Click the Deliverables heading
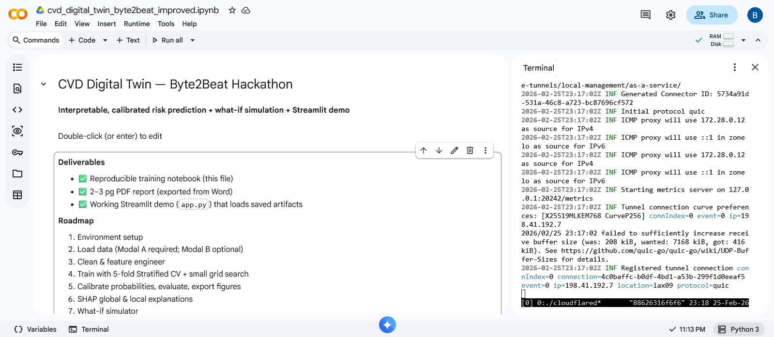Image resolution: width=774 pixels, height=337 pixels. (x=81, y=162)
